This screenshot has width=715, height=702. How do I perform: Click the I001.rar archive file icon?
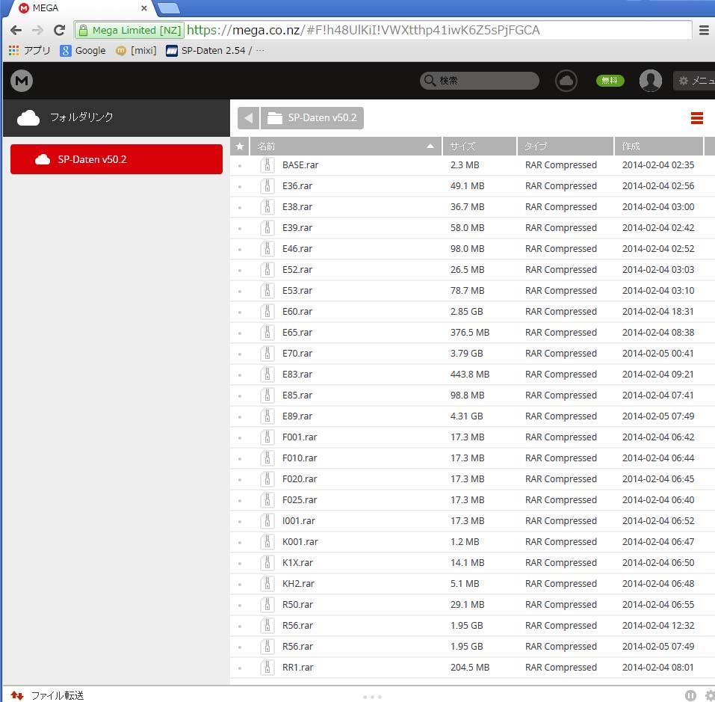click(267, 521)
